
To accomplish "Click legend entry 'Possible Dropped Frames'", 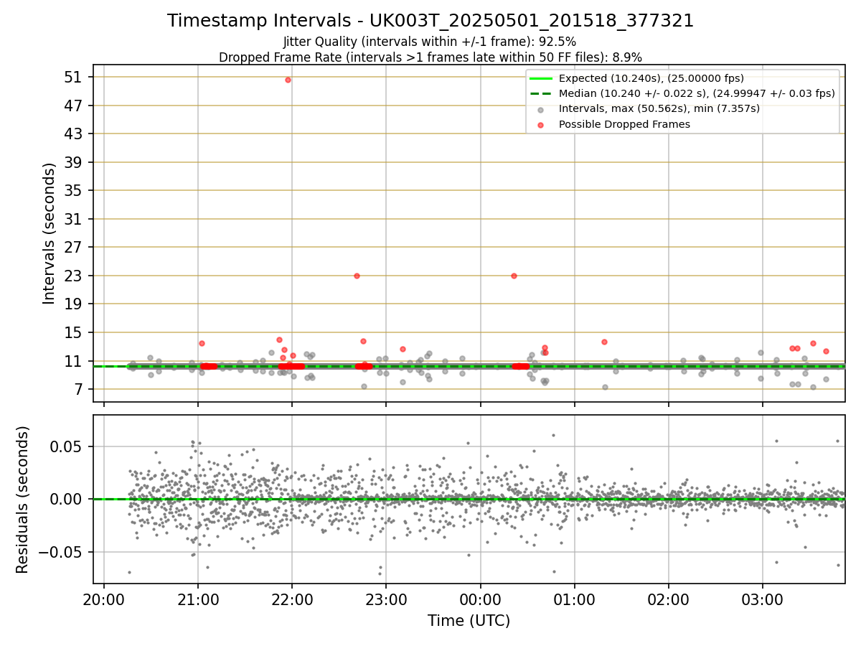I will tap(624, 124).
